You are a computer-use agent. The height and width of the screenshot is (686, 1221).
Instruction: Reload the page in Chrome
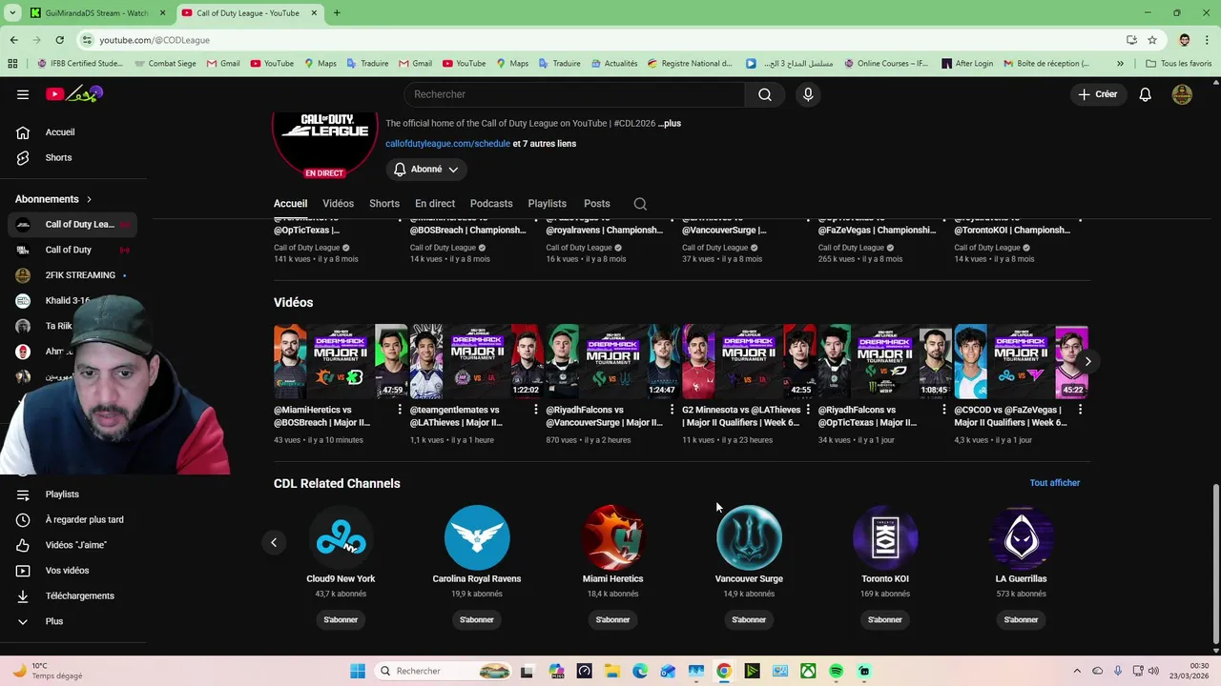(59, 40)
